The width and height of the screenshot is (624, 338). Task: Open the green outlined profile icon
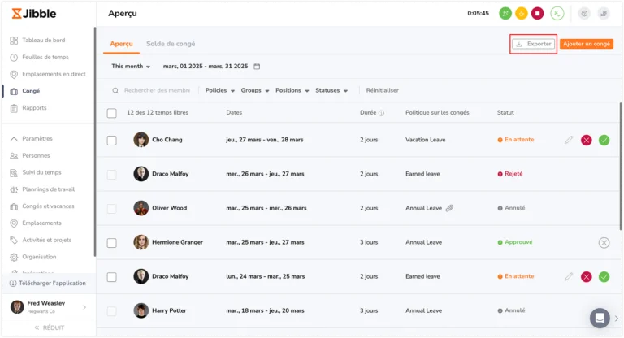(x=557, y=14)
